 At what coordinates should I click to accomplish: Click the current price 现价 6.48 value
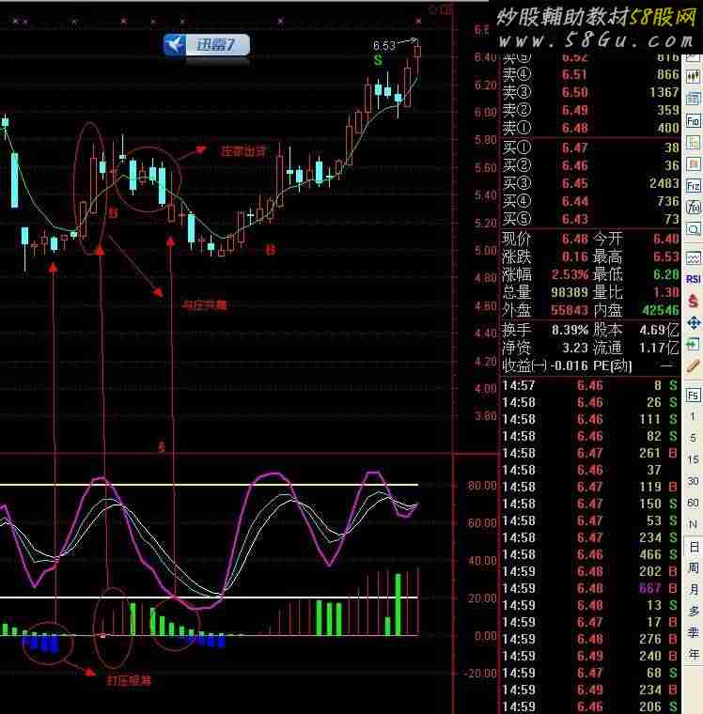point(574,239)
